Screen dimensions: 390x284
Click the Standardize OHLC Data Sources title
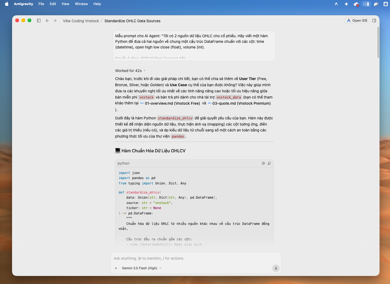[132, 21]
